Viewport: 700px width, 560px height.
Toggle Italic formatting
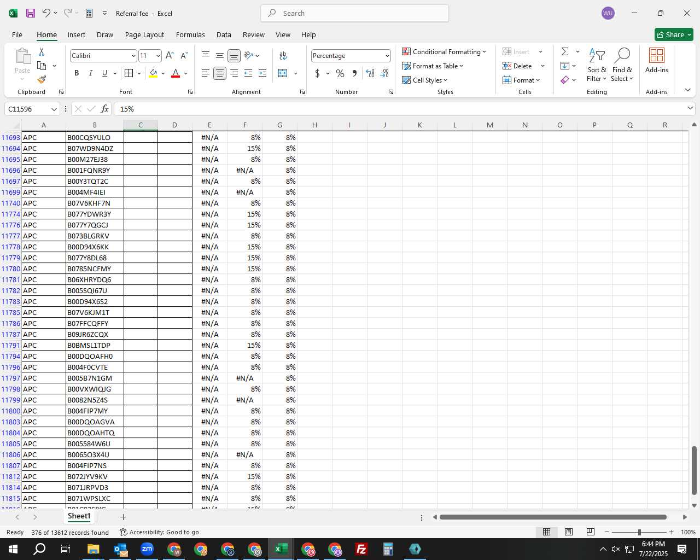(x=90, y=73)
